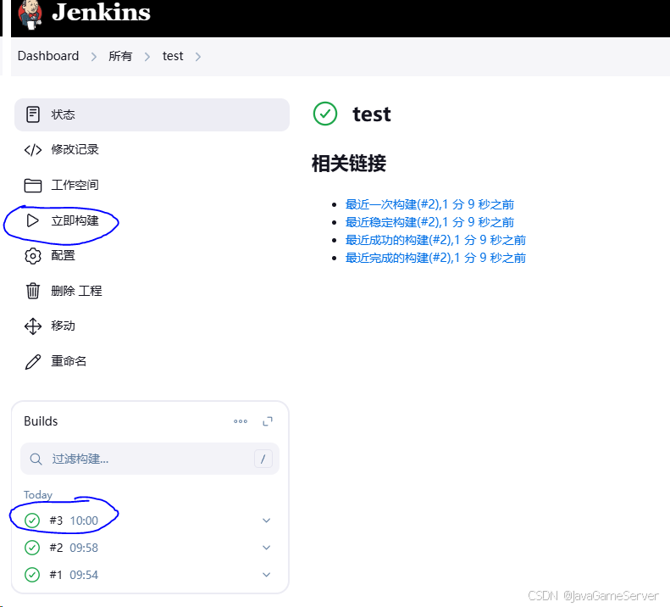Click the magnifier icon in build filter
Screen dimensions: 670x607
[x=36, y=459]
